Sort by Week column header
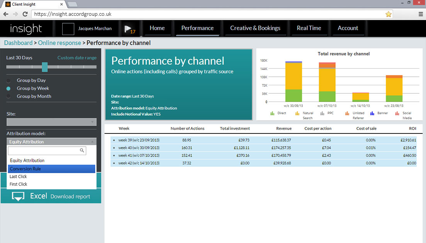 (x=124, y=128)
